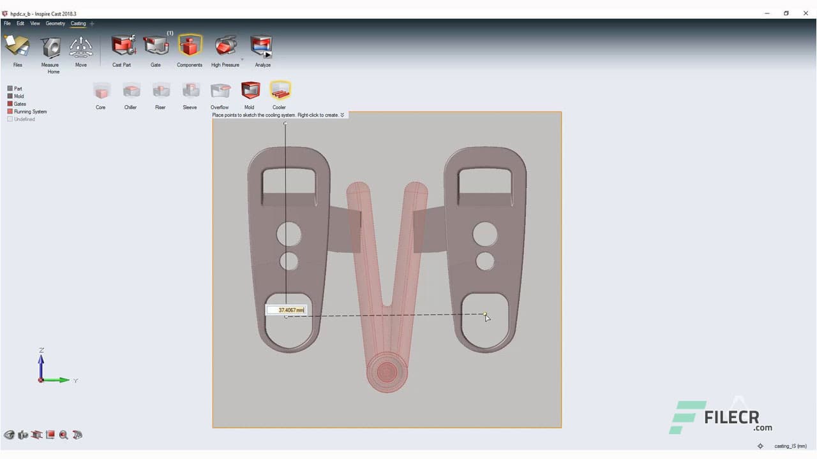This screenshot has width=817, height=459.
Task: Toggle the Mold legend swatch
Action: coord(10,96)
